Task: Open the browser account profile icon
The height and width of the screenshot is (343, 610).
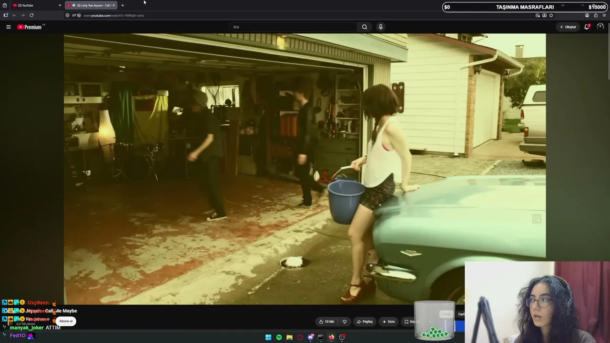Action: point(587,15)
